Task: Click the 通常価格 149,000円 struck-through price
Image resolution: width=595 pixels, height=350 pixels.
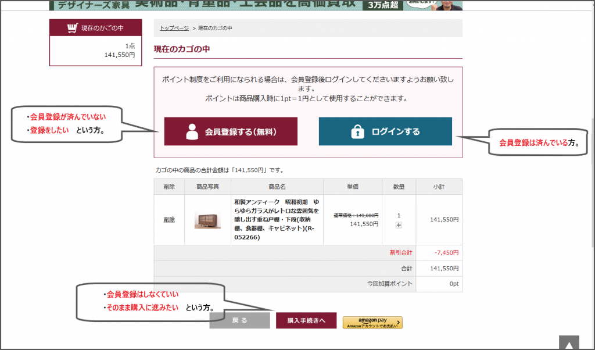Action: 356,215
